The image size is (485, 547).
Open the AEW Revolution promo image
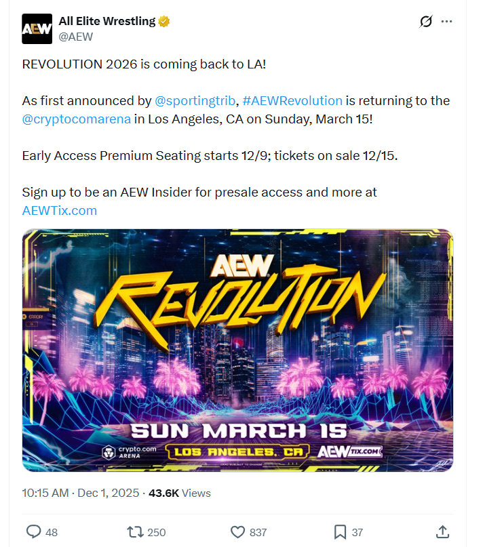click(x=237, y=350)
